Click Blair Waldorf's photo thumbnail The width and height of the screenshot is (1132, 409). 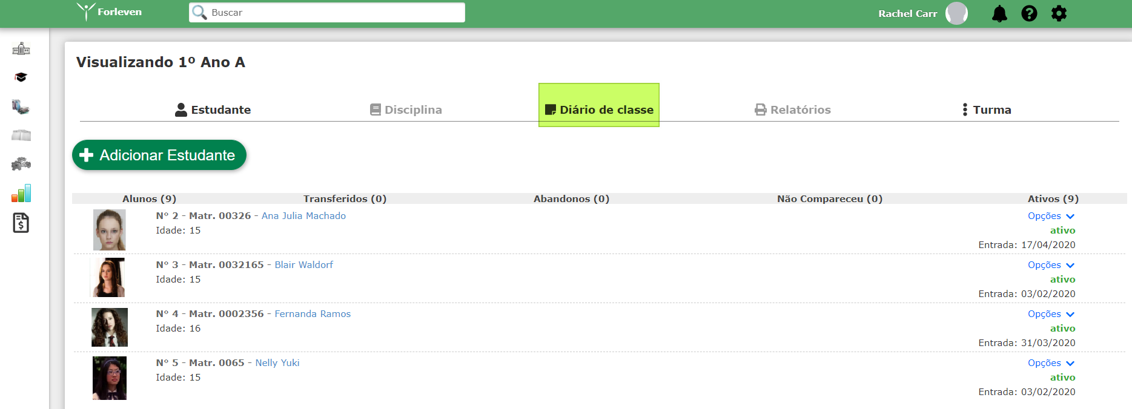point(108,278)
